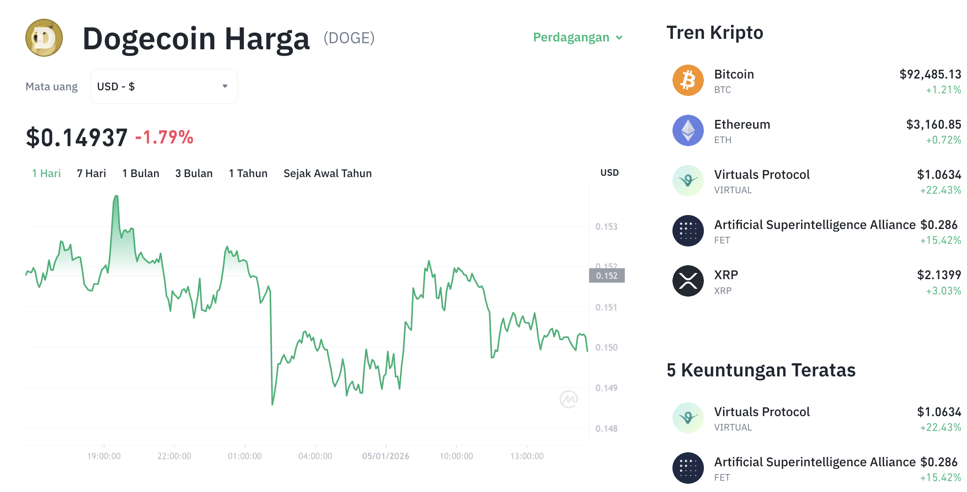The width and height of the screenshot is (967, 492).
Task: Click the FET icon in Tren Kripto
Action: tap(688, 231)
